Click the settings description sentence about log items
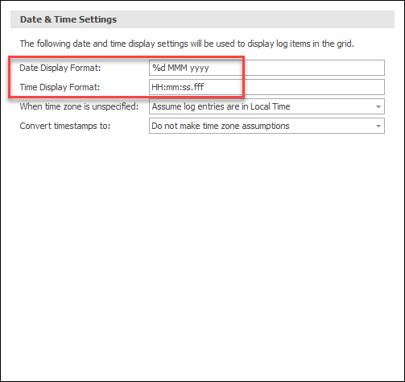405x382 pixels. [187, 44]
